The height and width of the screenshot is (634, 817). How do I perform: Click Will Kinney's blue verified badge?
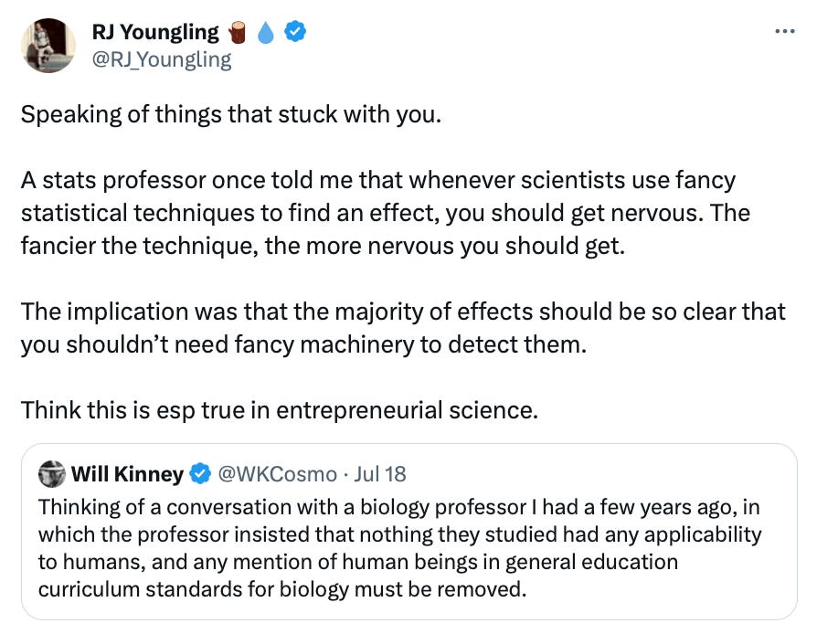199,474
